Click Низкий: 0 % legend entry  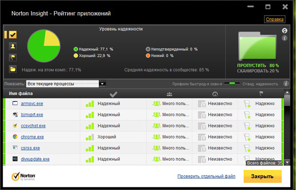coord(160,56)
